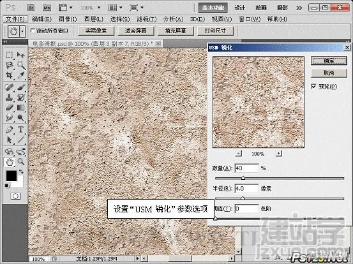Click the 数量 amount slider handle

243,178
